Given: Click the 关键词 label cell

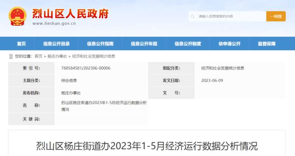Looking at the screenshot, I should coord(31,119).
